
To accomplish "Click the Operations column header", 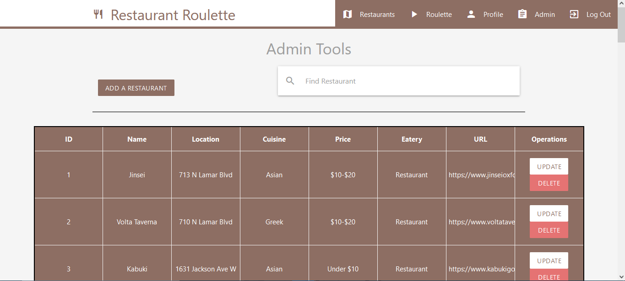I will [x=549, y=139].
